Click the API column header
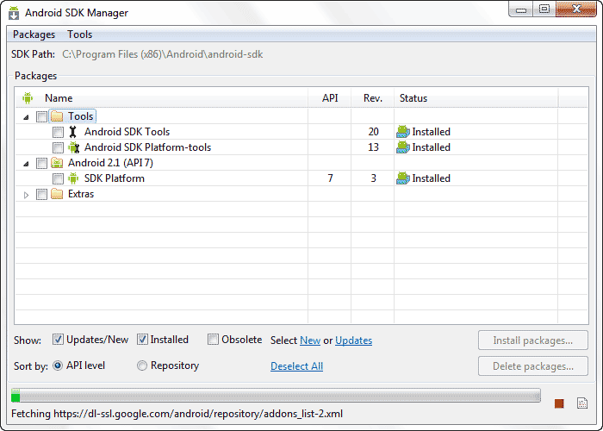603x431 pixels. [x=330, y=98]
